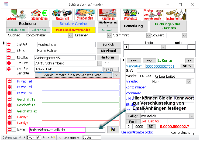Viewport: 200px width, 141px height.
Task: Tick the checkbox beside Institut
Action: tap(13, 44)
